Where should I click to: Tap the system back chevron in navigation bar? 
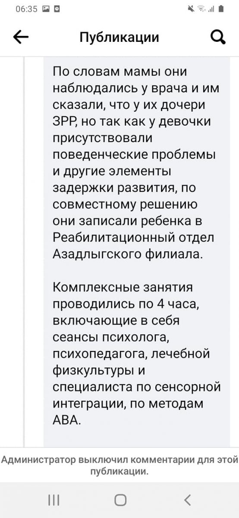(x=187, y=500)
